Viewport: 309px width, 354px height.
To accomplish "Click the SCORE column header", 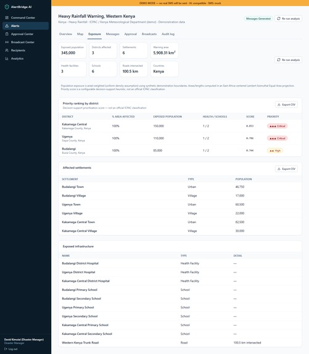I will pyautogui.click(x=250, y=117).
